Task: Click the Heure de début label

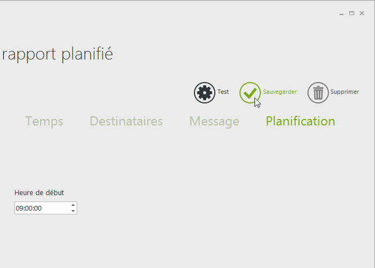Action: 39,193
